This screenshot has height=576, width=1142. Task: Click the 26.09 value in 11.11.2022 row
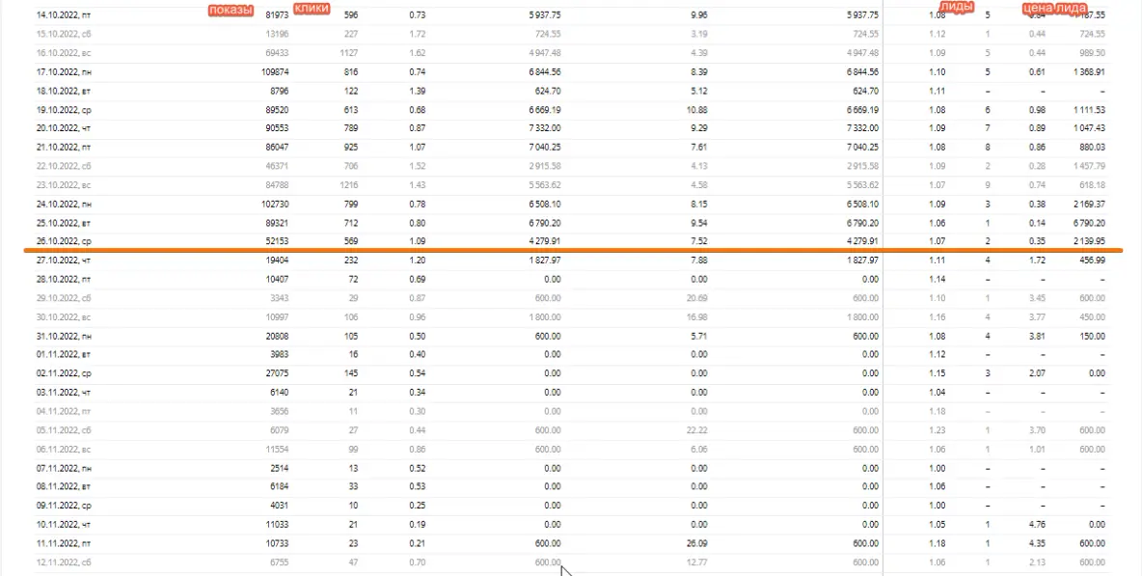pos(695,542)
